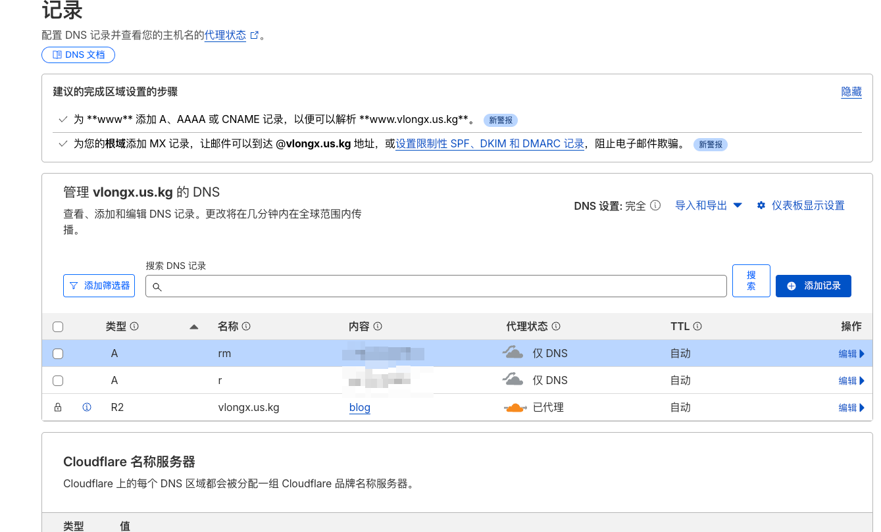Click the 代理状态 link in description
The width and height of the screenshot is (881, 532).
click(x=225, y=36)
